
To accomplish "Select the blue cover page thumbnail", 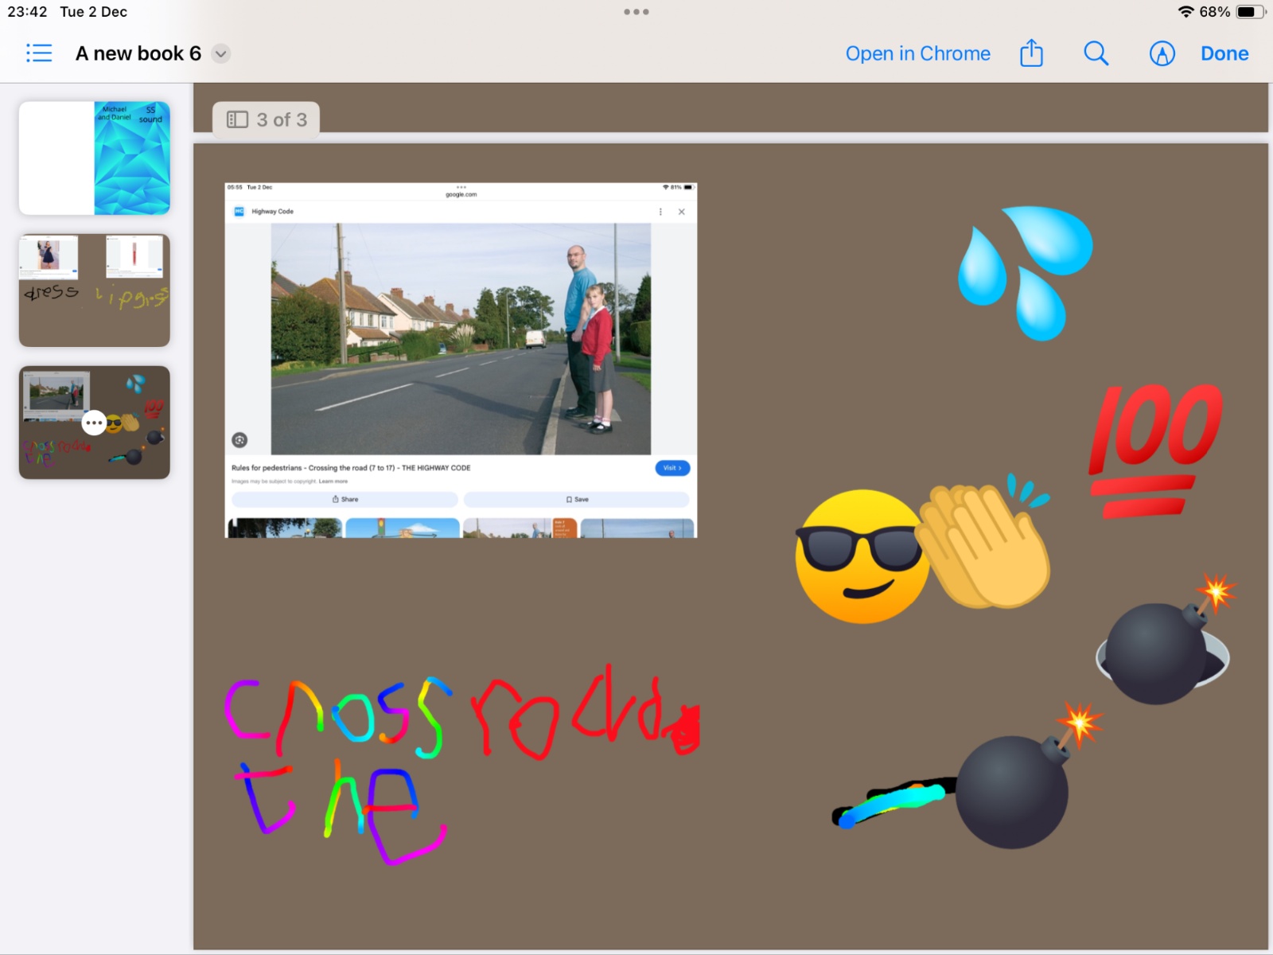I will [95, 158].
